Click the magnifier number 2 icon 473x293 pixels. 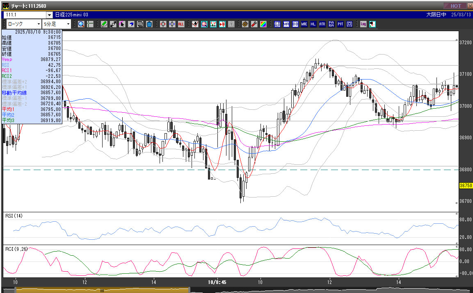point(204,24)
